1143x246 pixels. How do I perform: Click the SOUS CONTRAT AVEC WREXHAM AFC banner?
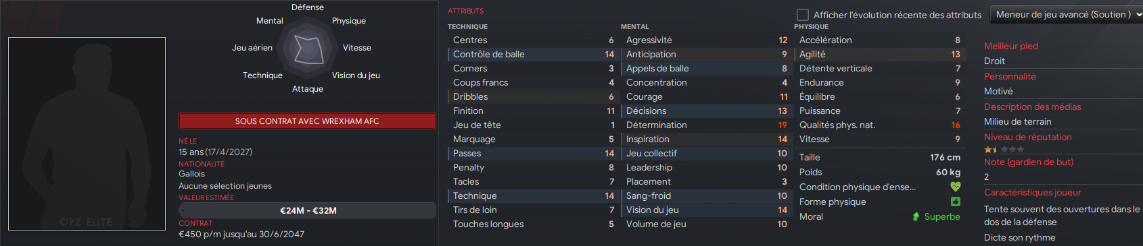pos(307,121)
